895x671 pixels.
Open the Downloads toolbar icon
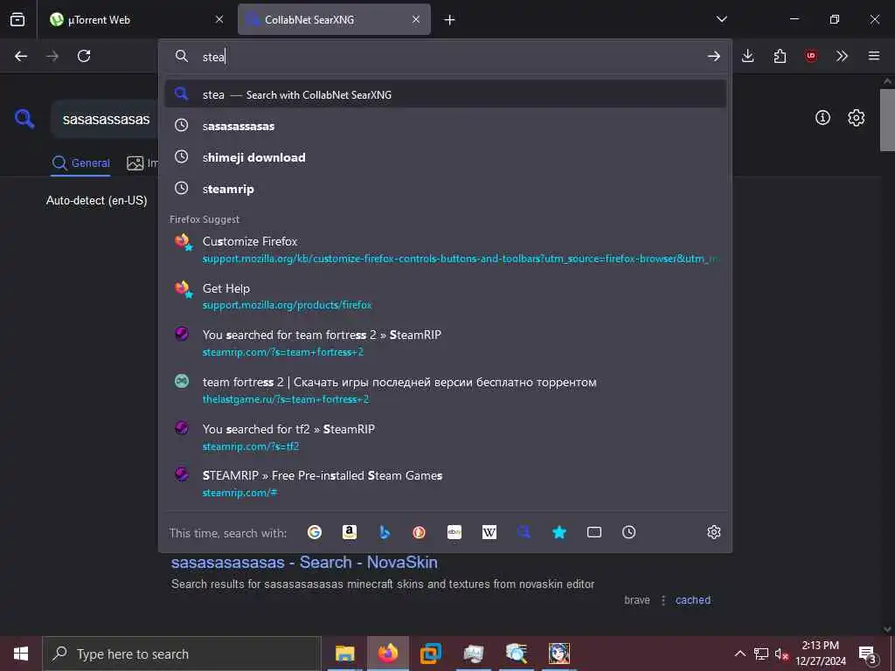point(748,56)
